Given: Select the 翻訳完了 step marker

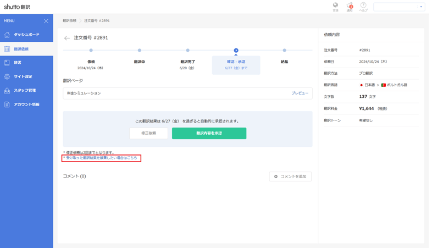Looking at the screenshot, I should [x=187, y=51].
